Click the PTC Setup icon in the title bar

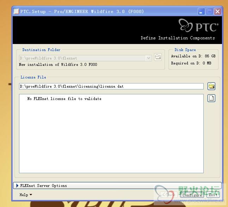[x=16, y=12]
